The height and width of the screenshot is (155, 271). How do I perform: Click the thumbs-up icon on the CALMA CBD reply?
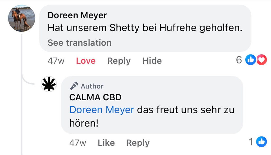(x=261, y=142)
